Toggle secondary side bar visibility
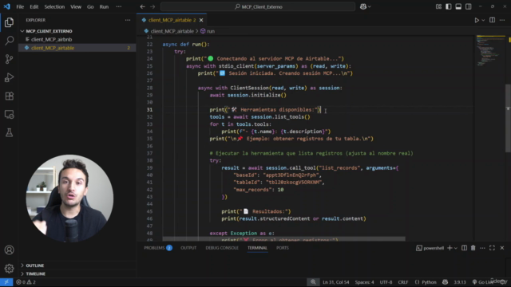Image resolution: width=511 pixels, height=287 pixels. pos(469,6)
